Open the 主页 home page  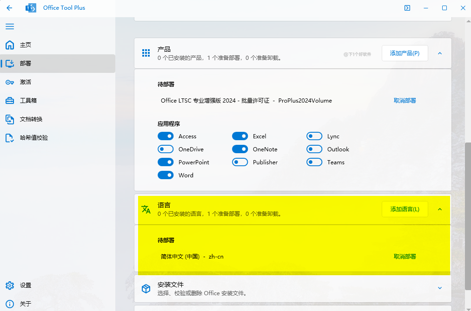click(x=25, y=45)
